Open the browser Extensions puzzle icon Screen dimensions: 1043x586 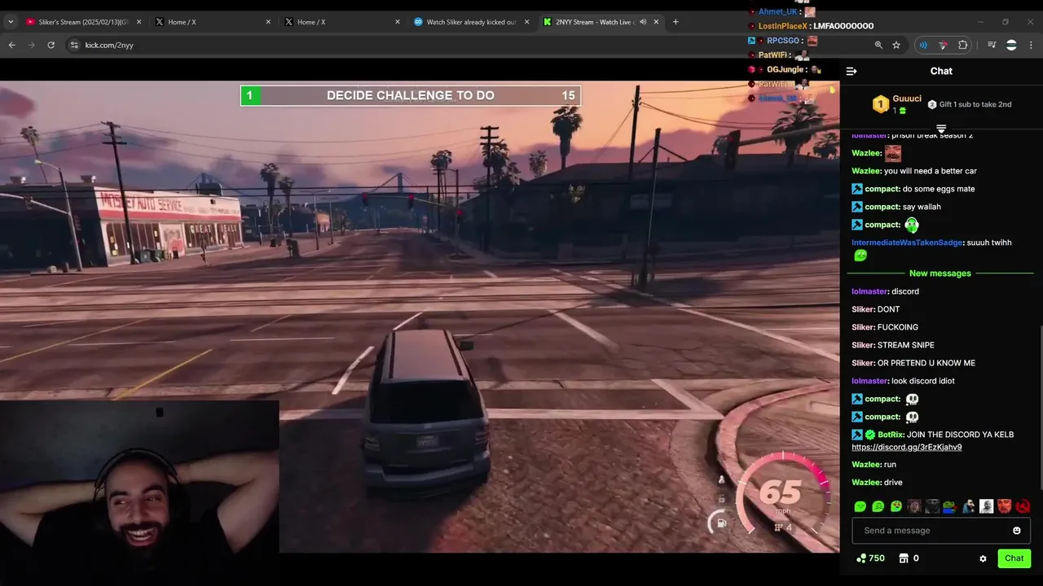[962, 45]
